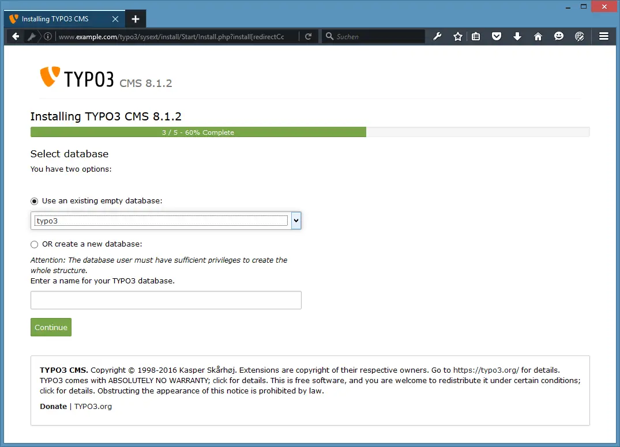Open developer tools via the wrench icon
The height and width of the screenshot is (447, 620).
point(437,37)
